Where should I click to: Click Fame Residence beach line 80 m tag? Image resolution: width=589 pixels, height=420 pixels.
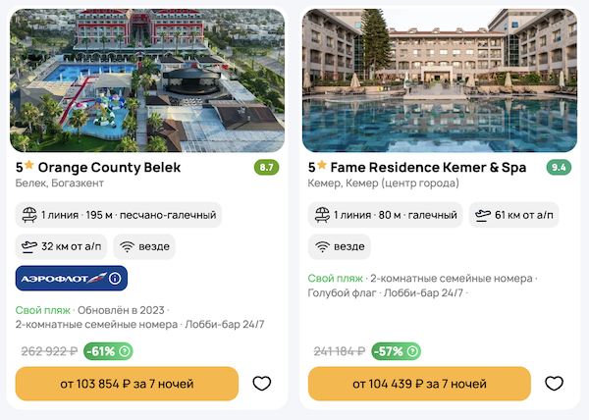coord(384,214)
